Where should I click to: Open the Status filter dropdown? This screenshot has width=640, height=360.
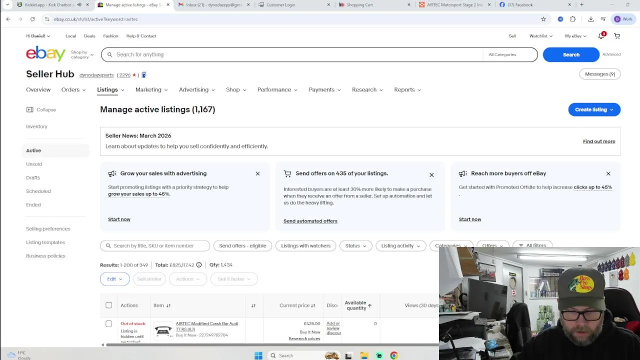coord(355,245)
